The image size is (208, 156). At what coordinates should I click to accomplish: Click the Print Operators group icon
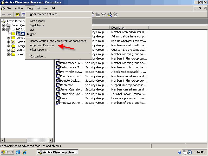(58, 76)
